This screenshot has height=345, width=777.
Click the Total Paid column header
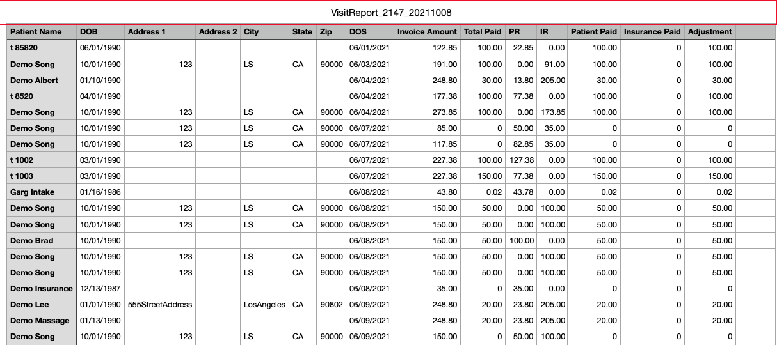(483, 31)
